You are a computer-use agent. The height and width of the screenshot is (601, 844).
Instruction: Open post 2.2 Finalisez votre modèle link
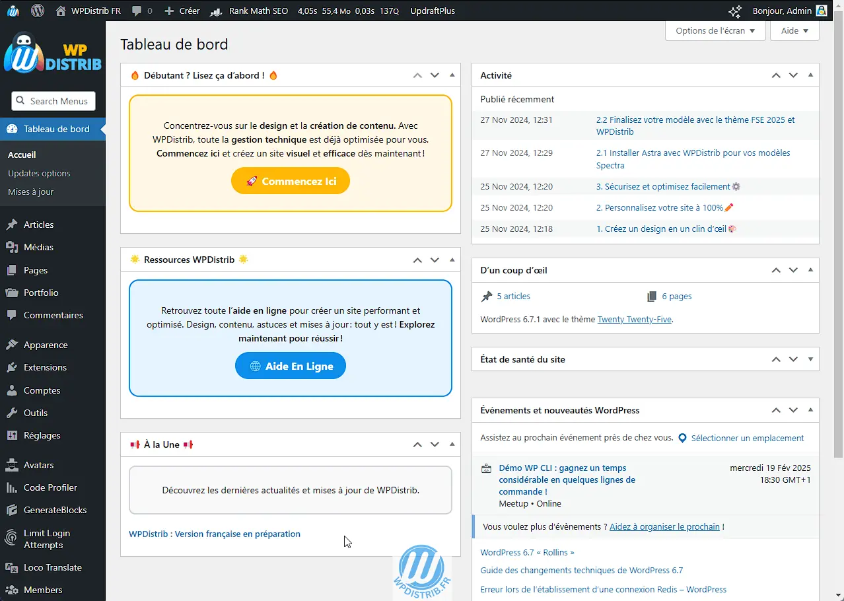[x=695, y=125]
